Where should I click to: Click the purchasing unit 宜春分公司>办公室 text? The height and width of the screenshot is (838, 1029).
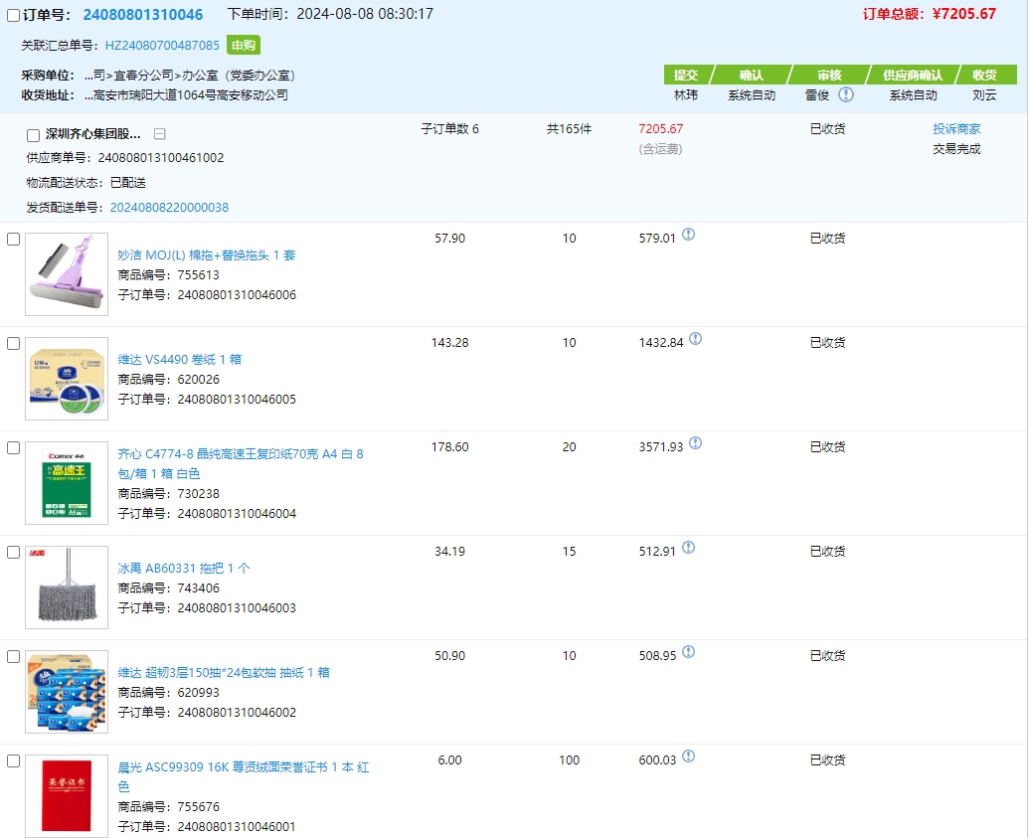click(190, 76)
